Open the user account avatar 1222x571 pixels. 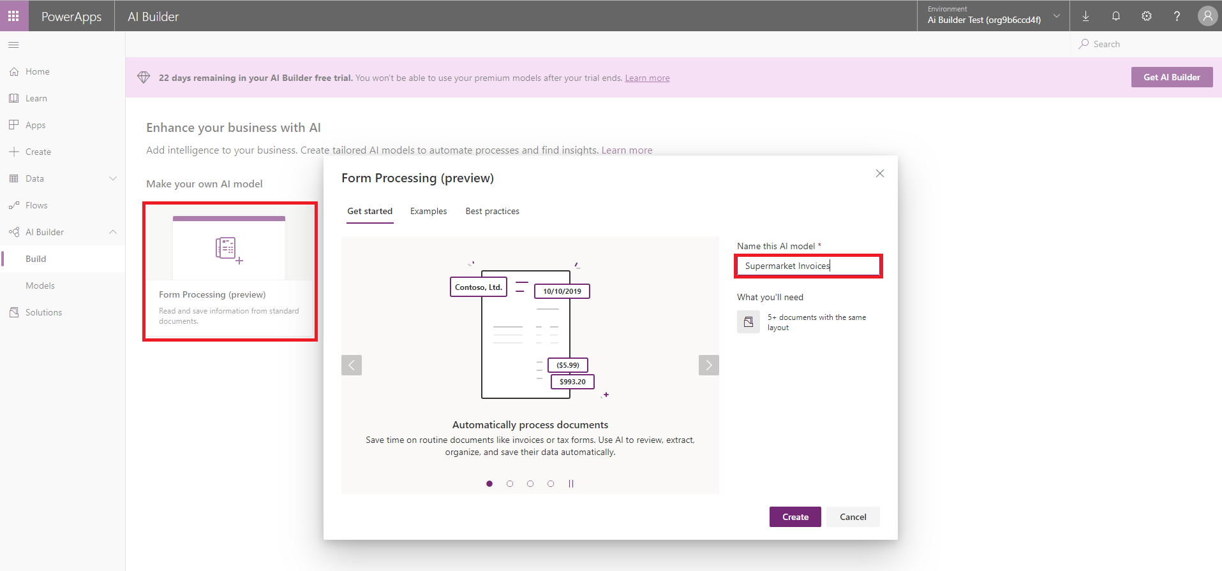pyautogui.click(x=1207, y=16)
